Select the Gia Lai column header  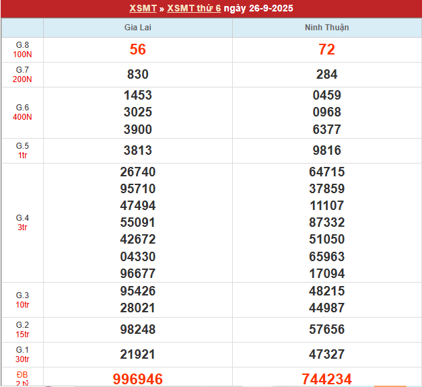coord(137,28)
